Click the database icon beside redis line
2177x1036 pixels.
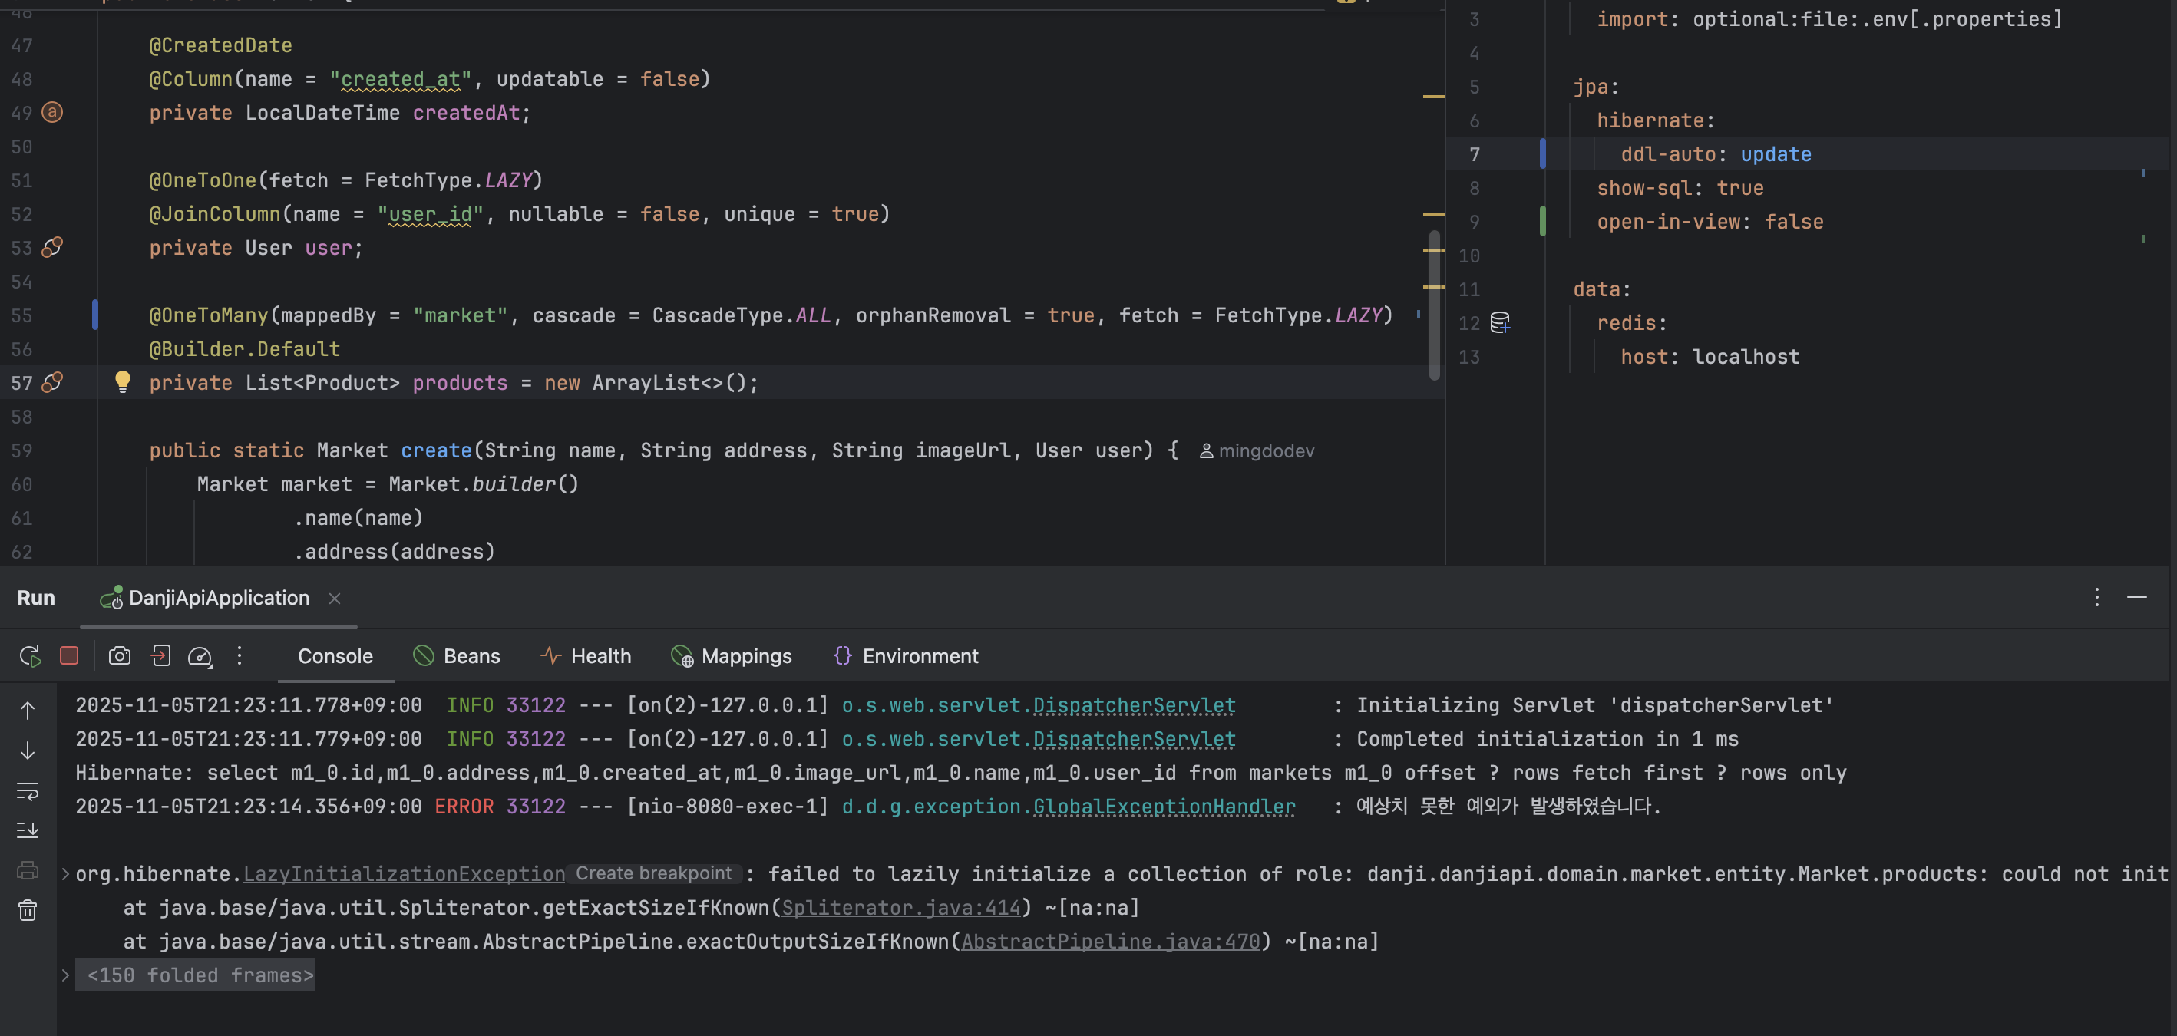point(1500,323)
